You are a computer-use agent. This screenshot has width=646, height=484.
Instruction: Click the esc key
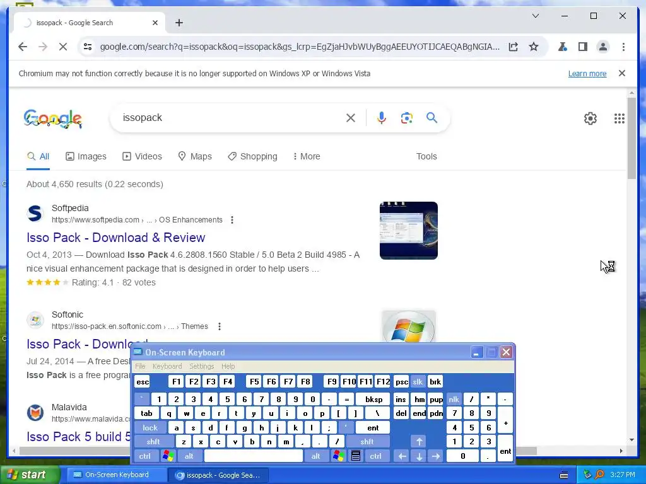[x=143, y=381]
